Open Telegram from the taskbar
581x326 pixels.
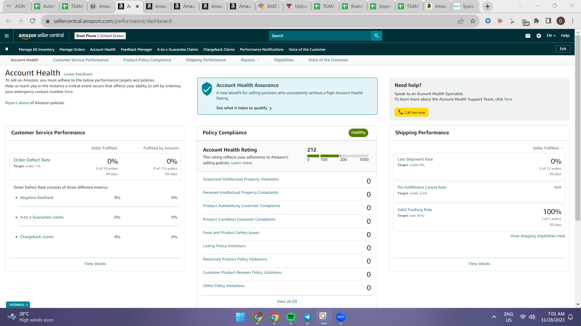(307, 317)
